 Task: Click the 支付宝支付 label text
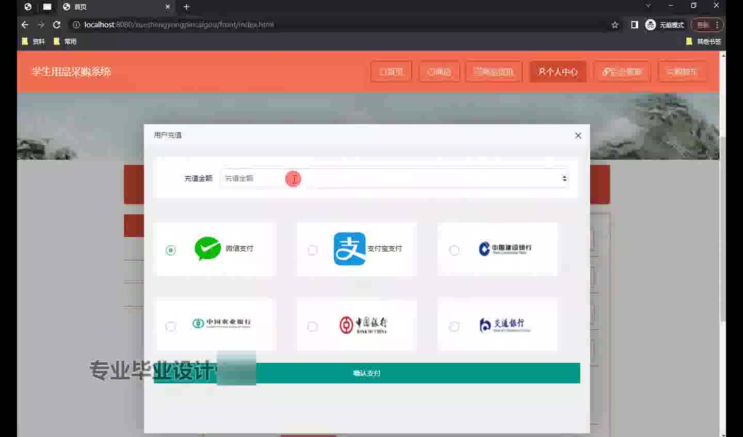coord(384,248)
